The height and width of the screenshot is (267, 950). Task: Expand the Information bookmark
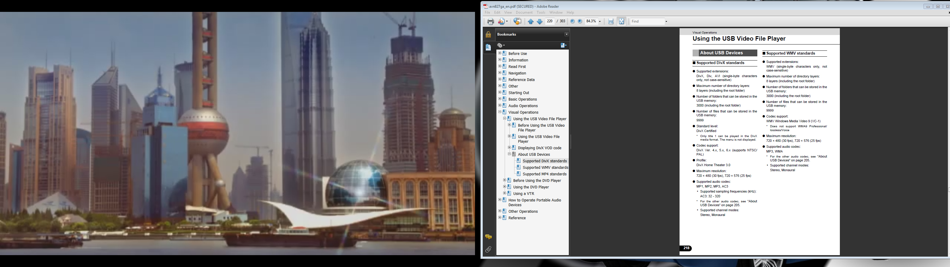pos(500,60)
